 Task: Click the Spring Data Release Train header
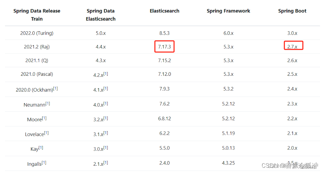[37, 15]
